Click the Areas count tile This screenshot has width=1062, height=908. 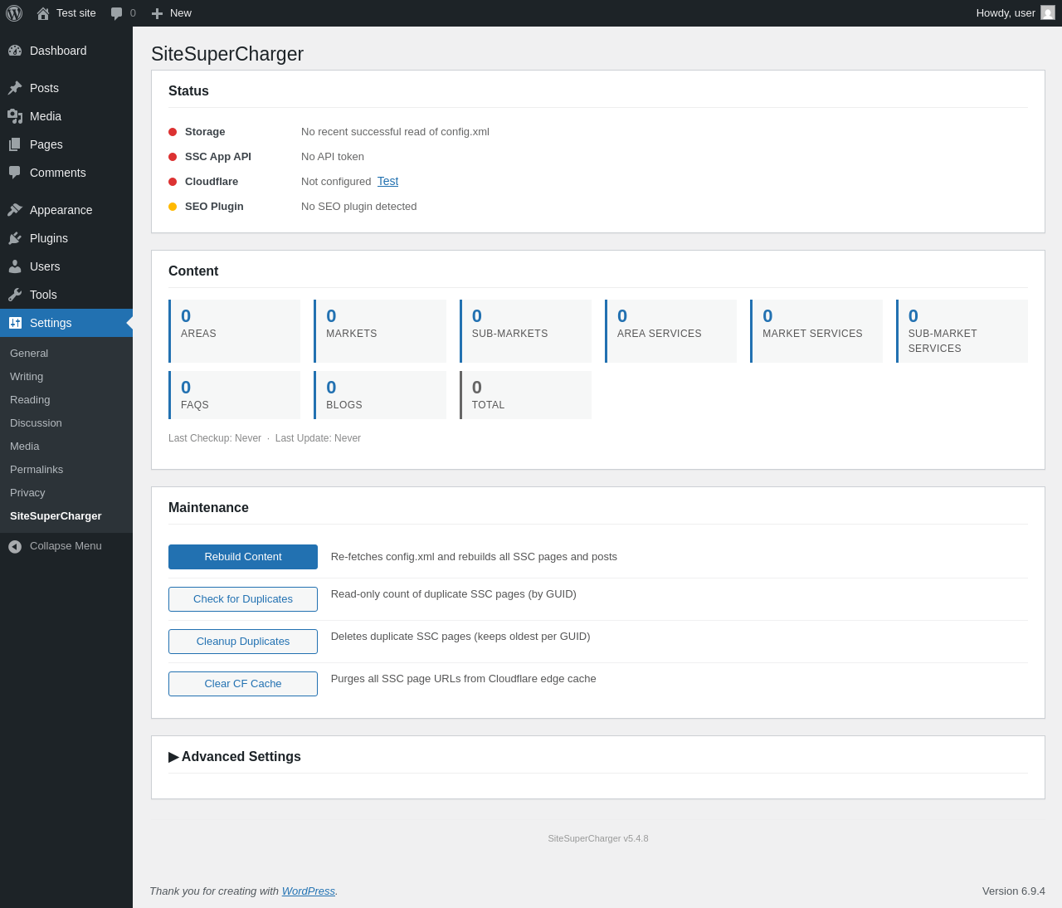pos(235,330)
